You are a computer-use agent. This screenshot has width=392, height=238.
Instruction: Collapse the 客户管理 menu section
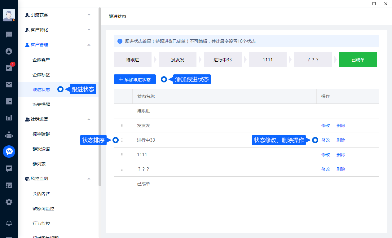pyautogui.click(x=89, y=45)
